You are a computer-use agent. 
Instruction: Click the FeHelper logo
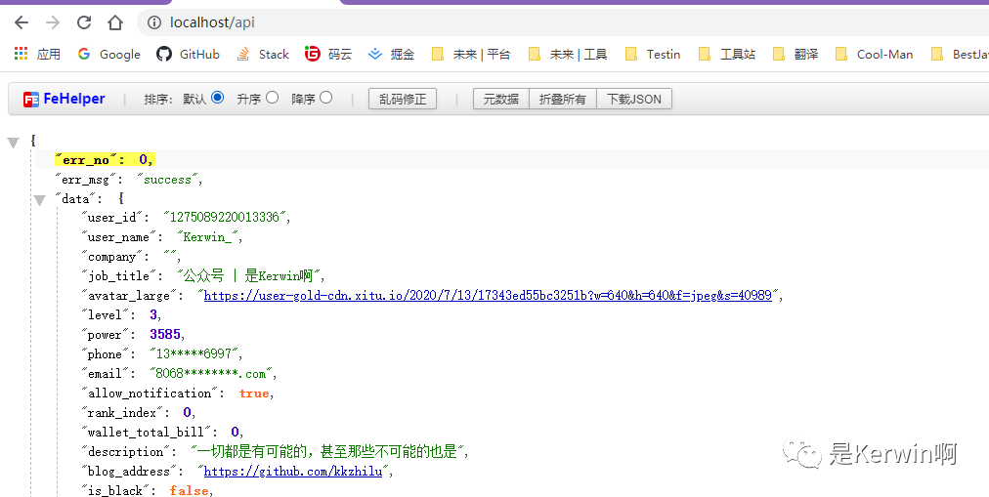(x=64, y=99)
